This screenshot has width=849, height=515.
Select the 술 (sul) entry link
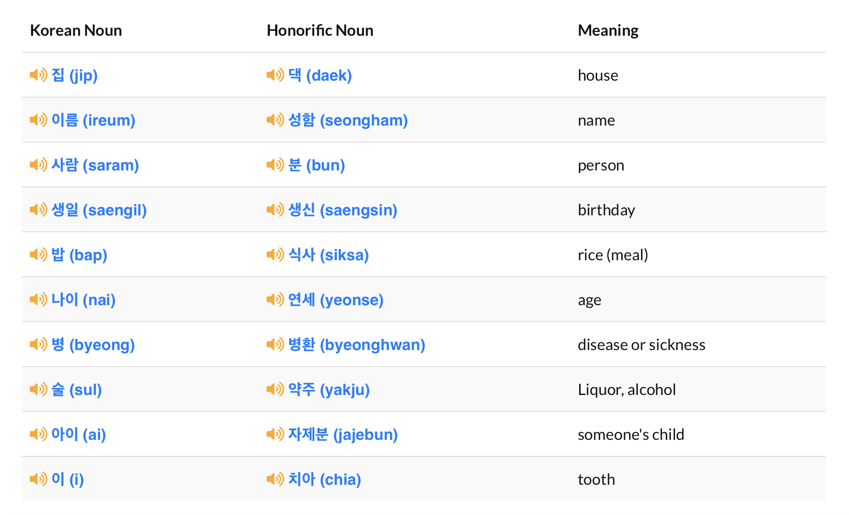tap(77, 389)
